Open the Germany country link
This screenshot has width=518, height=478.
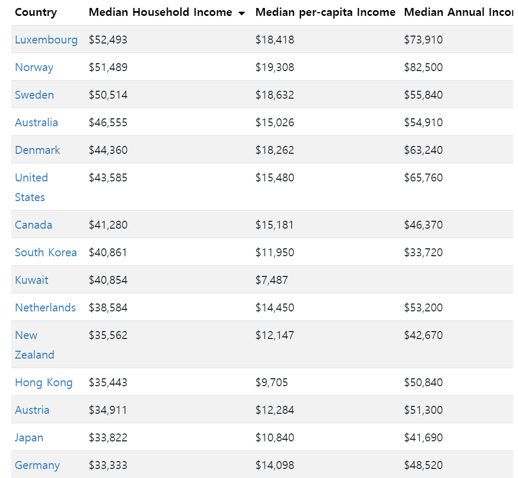(x=37, y=465)
